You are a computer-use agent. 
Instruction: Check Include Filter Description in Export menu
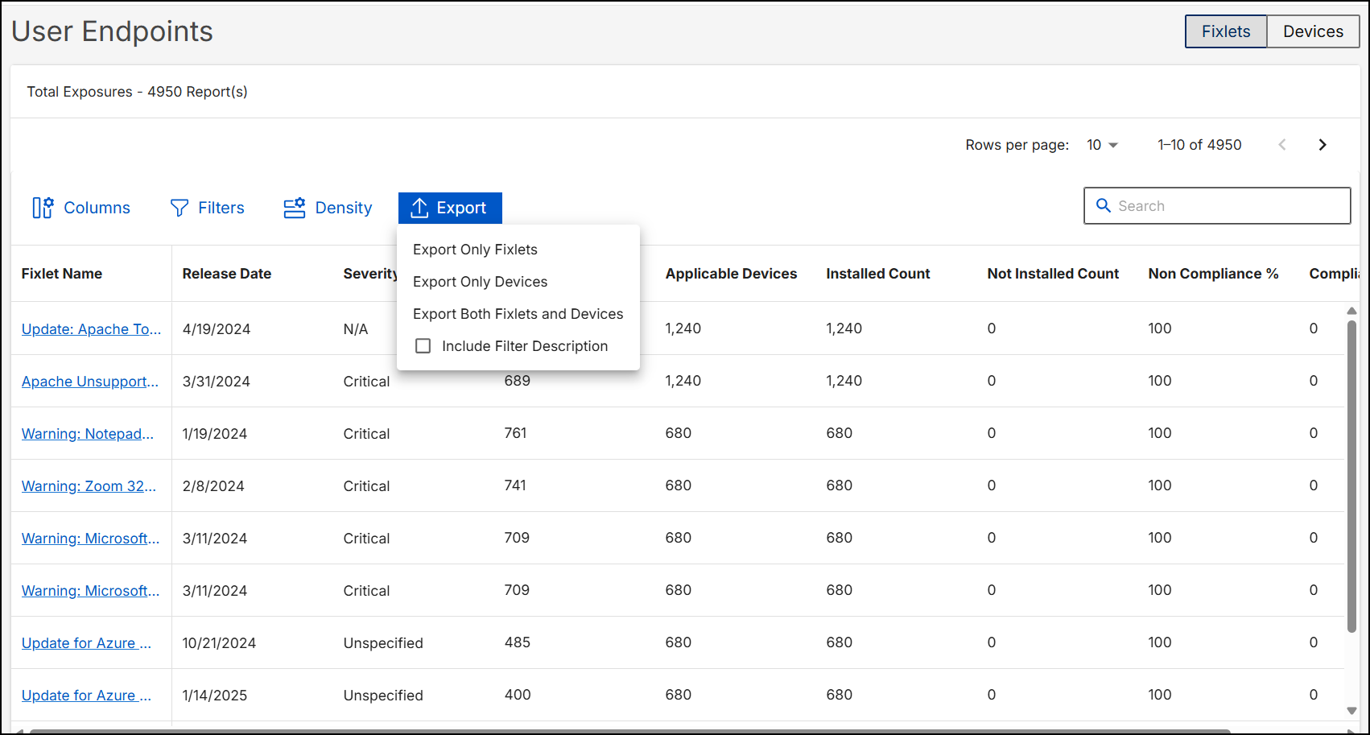pyautogui.click(x=423, y=345)
